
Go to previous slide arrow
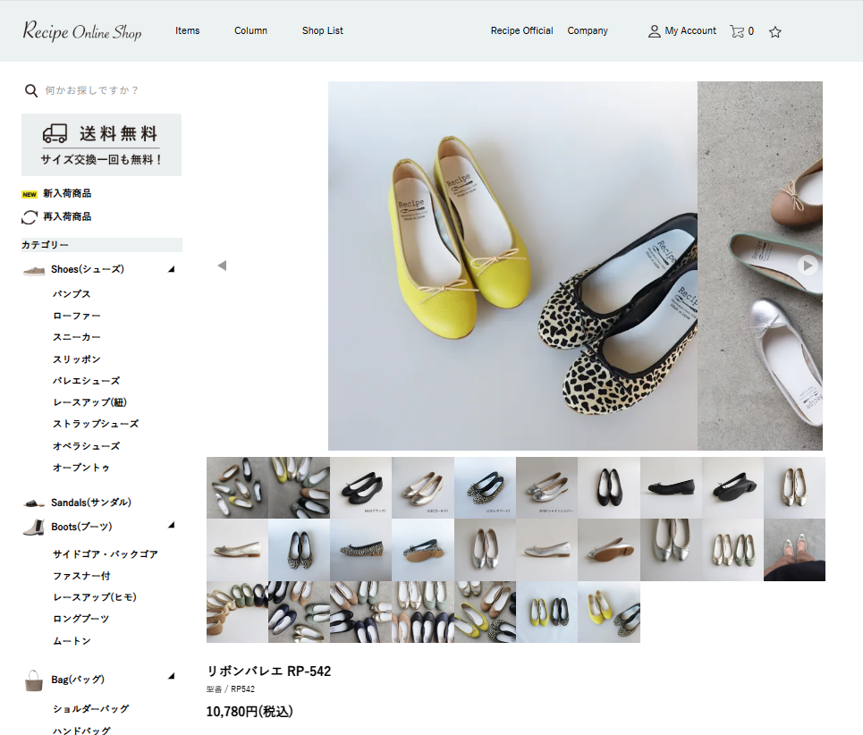222,266
